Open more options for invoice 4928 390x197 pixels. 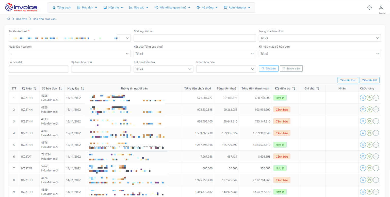[x=376, y=110]
